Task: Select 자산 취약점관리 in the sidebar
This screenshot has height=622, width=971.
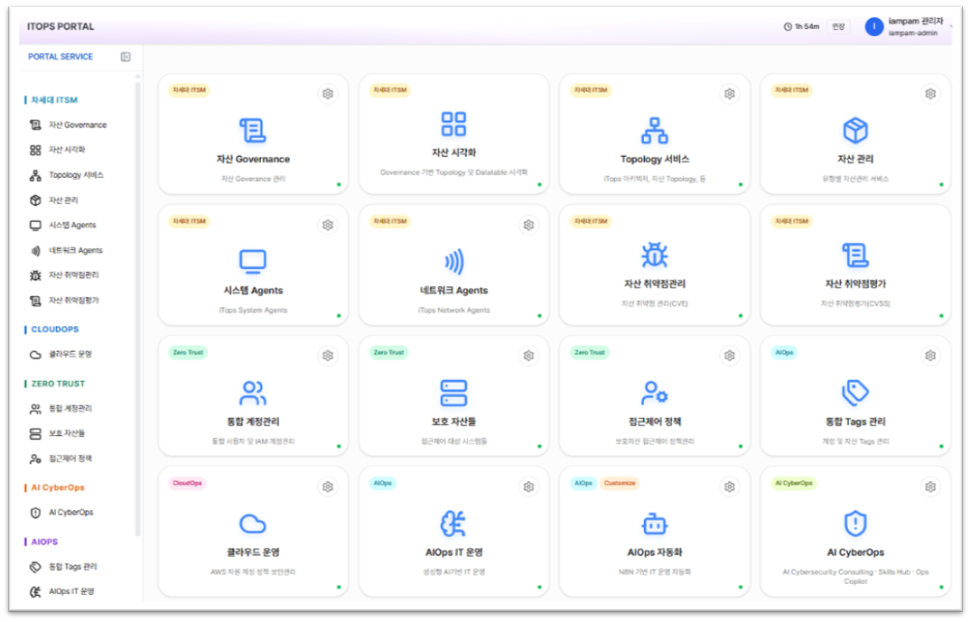Action: click(x=64, y=275)
